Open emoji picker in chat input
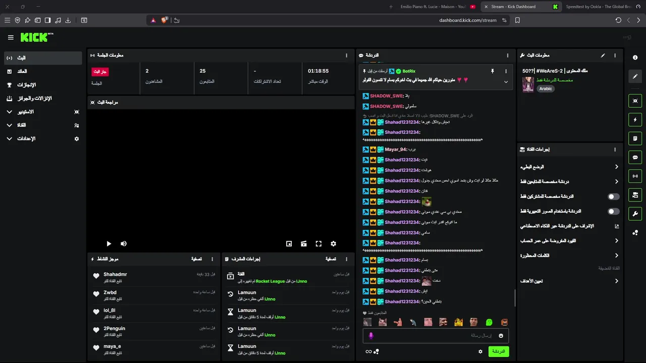Viewport: 646px width, 363px height. pyautogui.click(x=501, y=336)
